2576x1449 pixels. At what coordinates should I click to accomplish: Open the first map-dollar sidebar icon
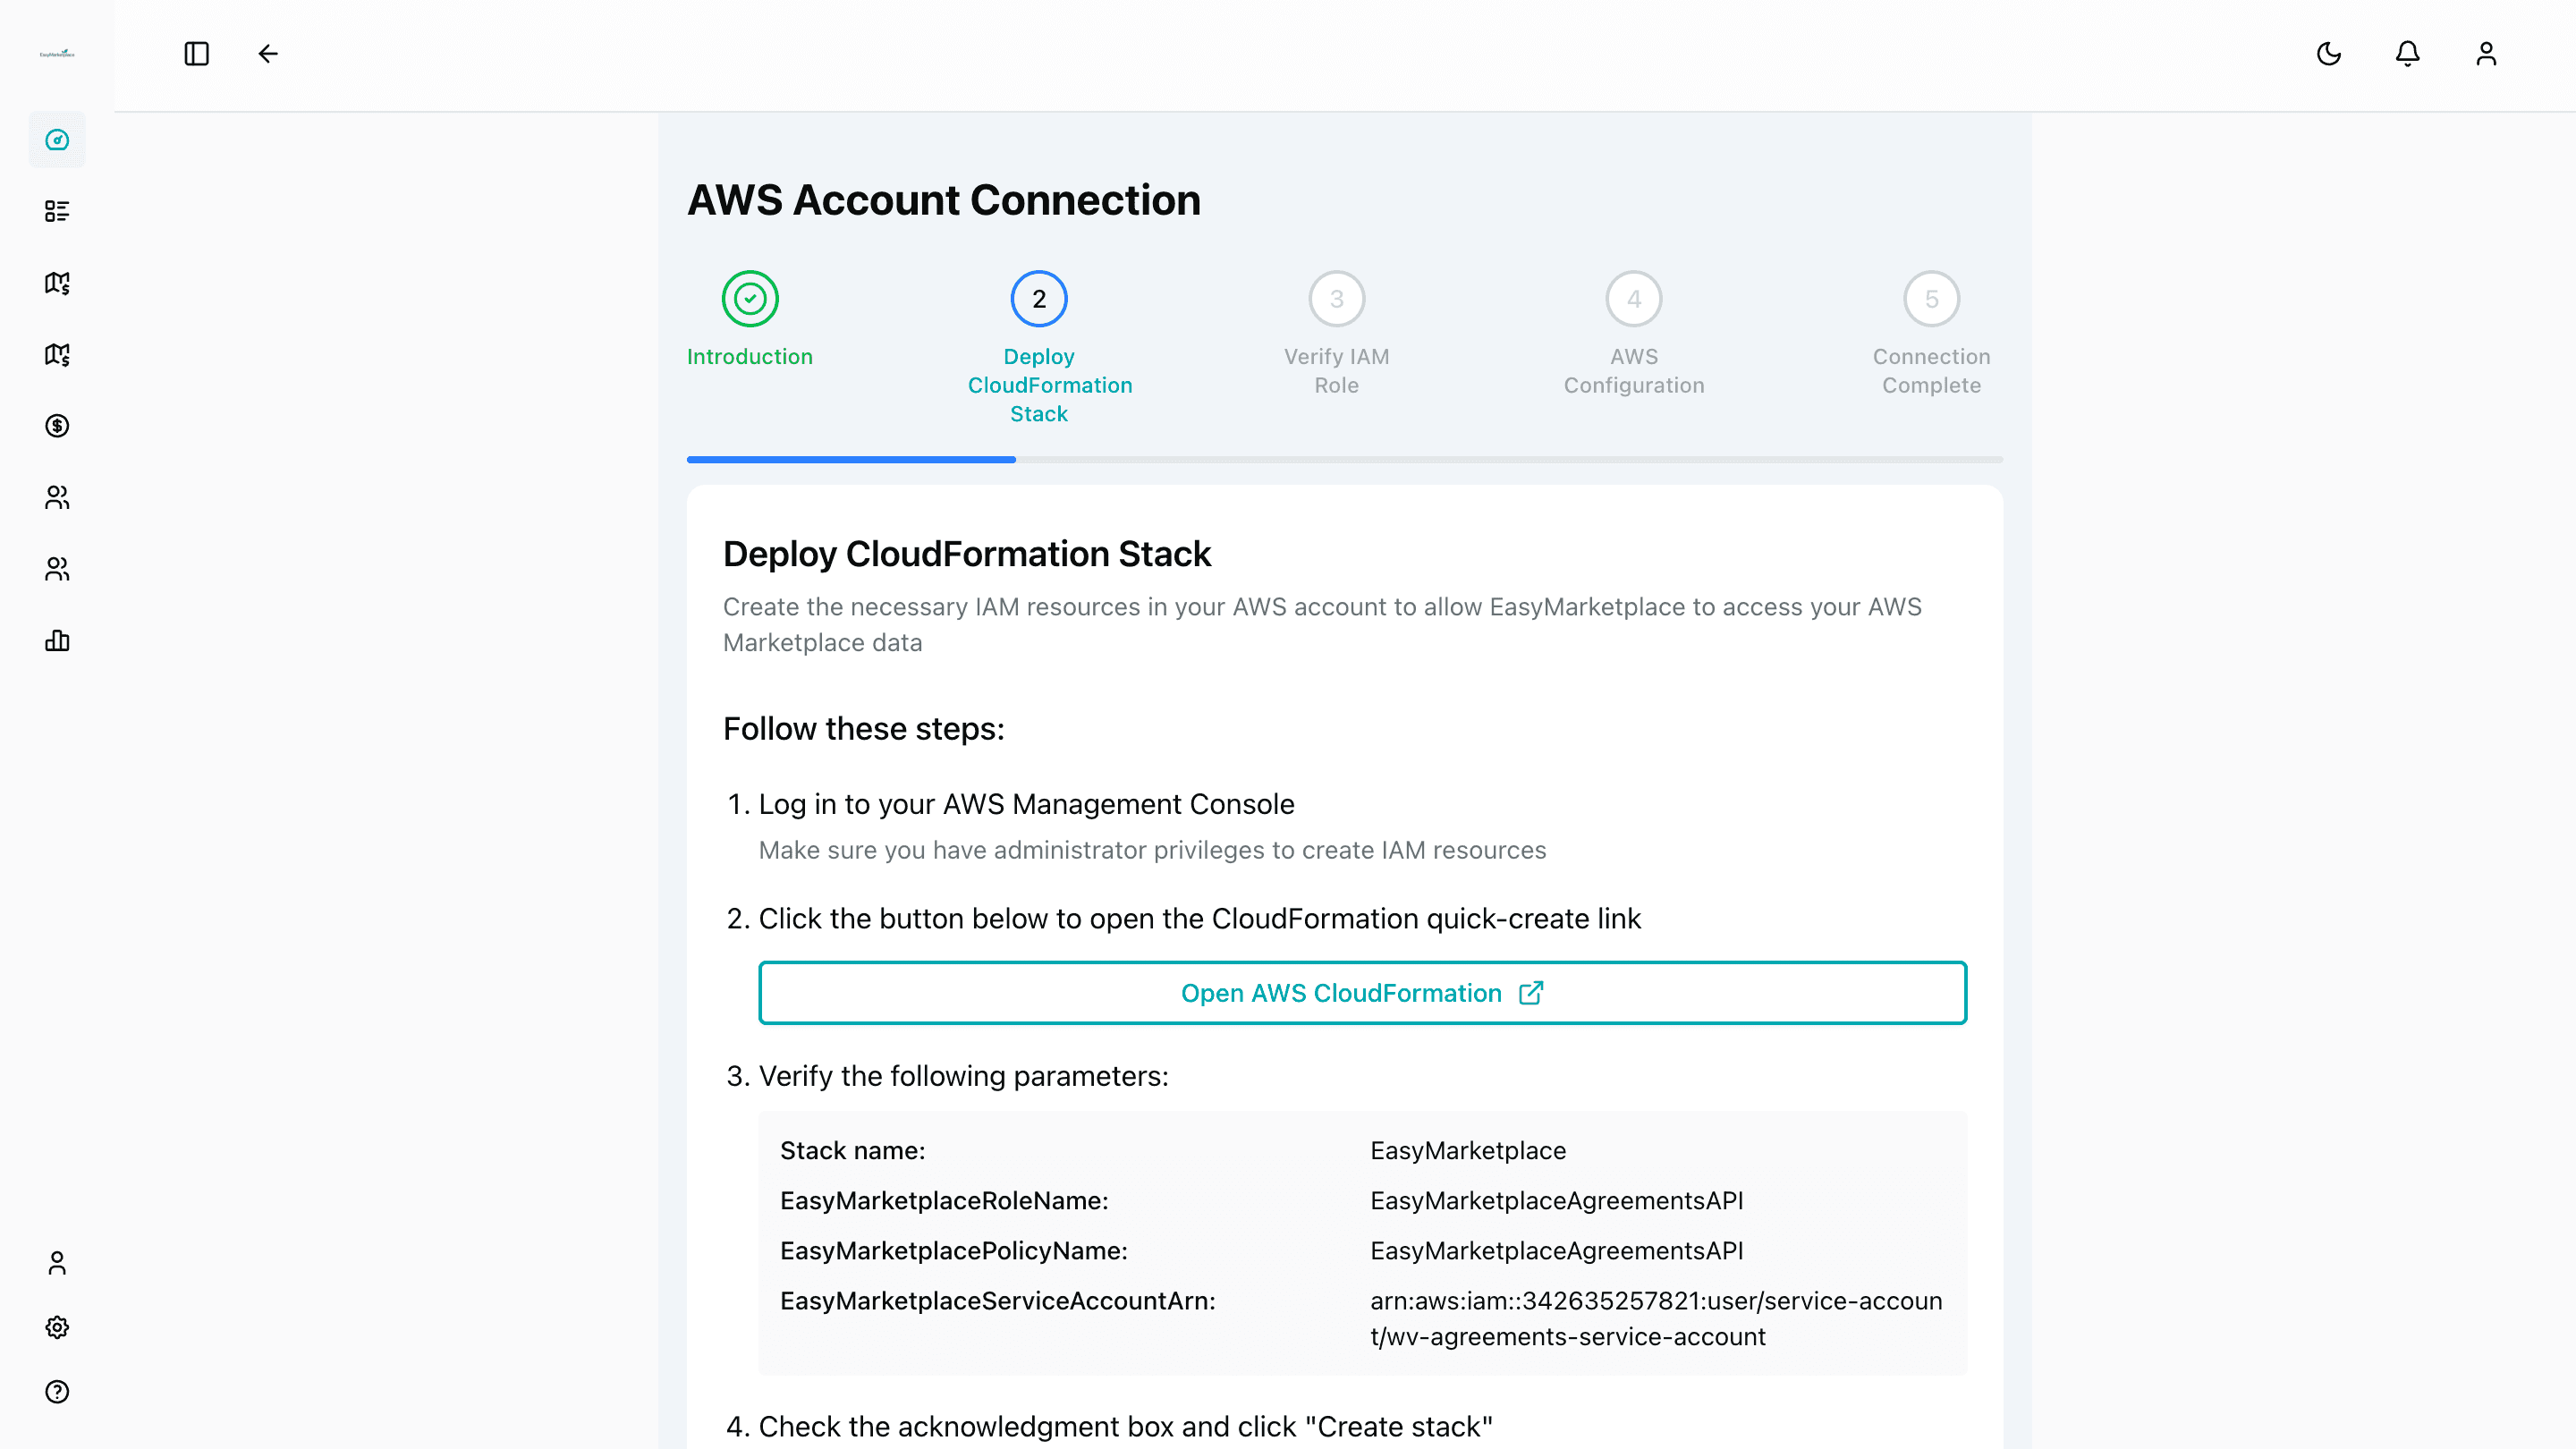tap(57, 283)
